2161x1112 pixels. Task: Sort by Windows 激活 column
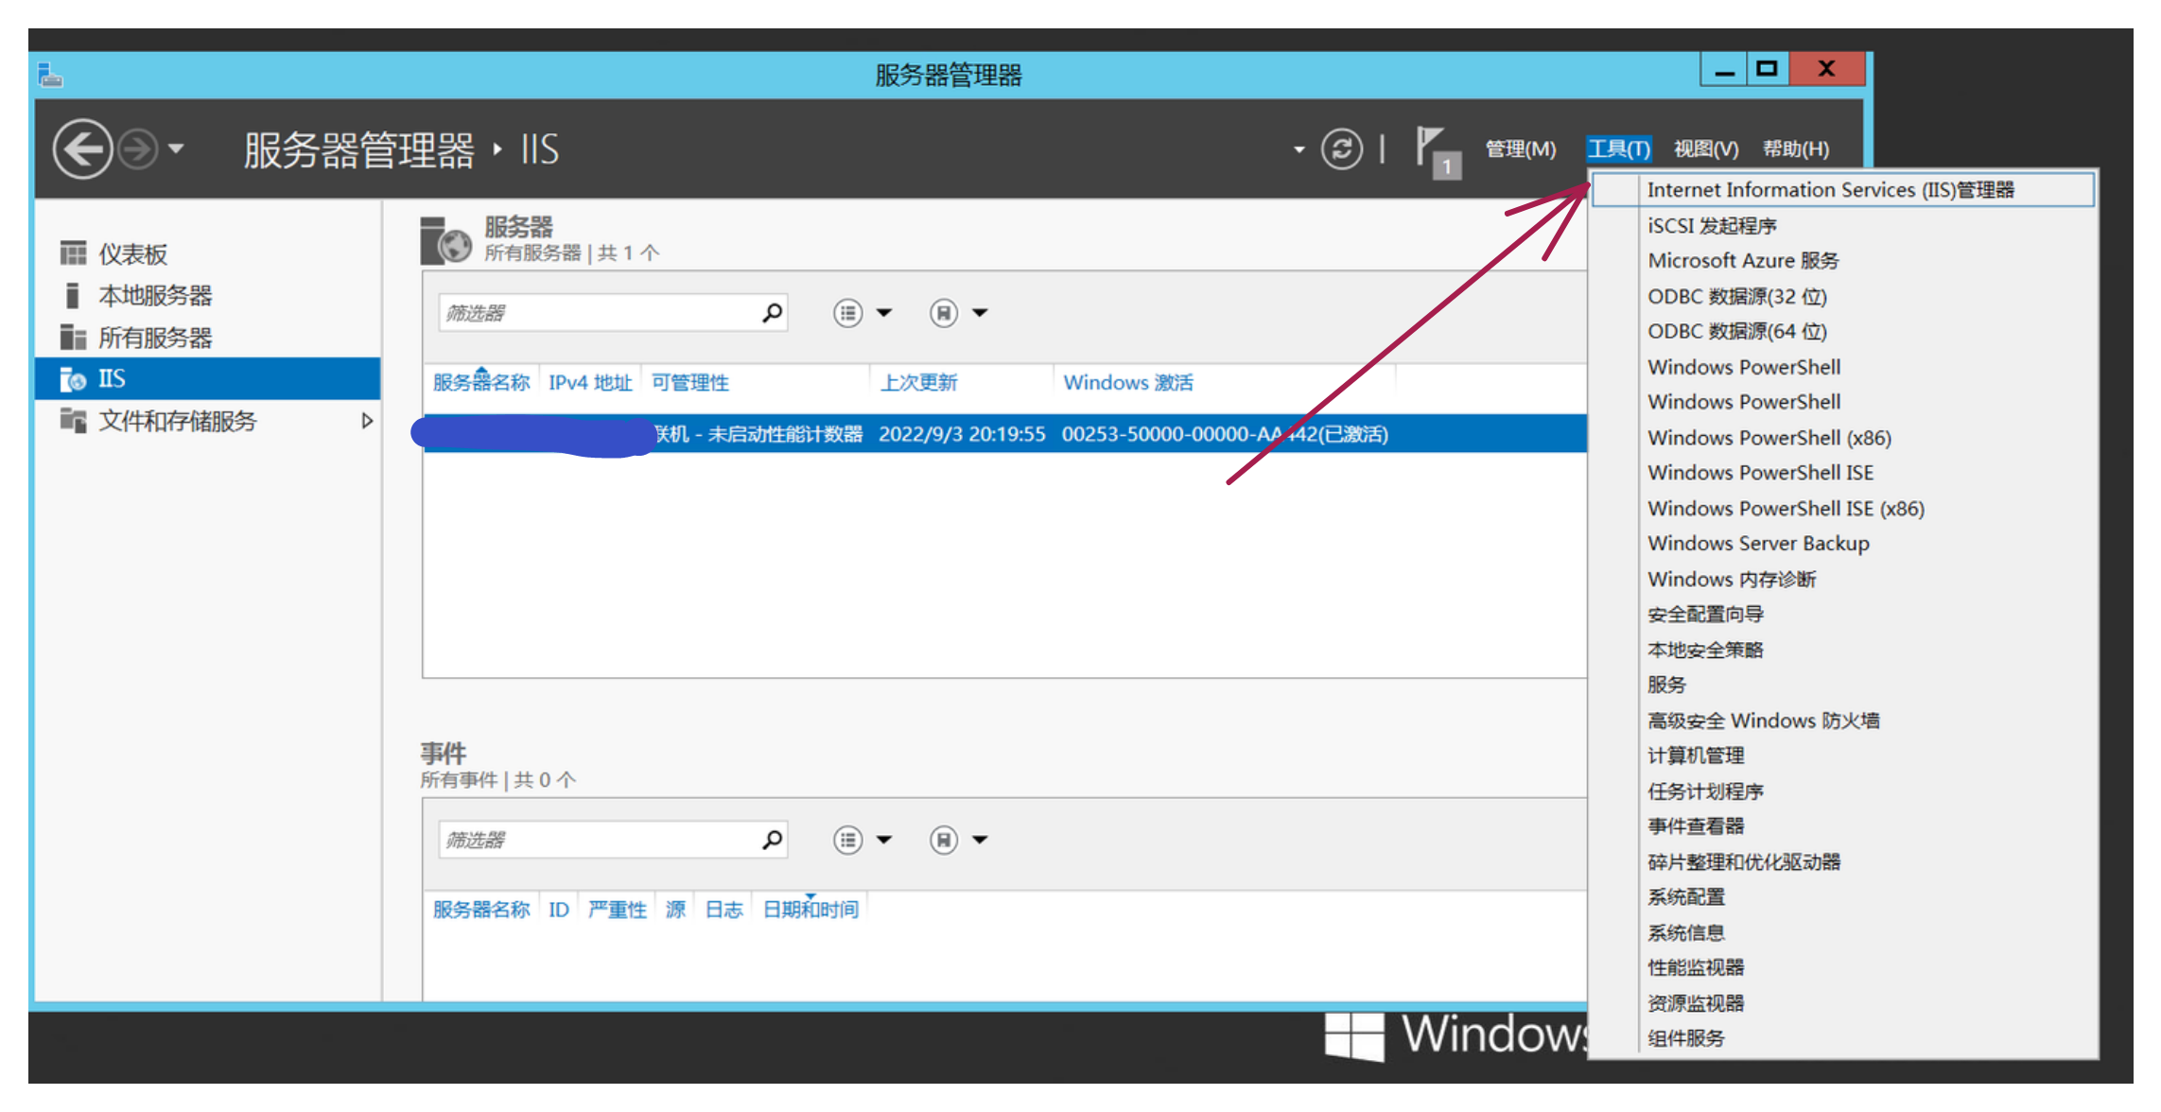[1127, 382]
